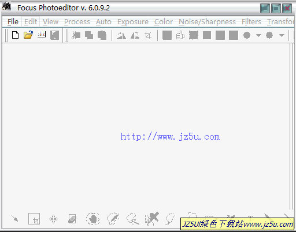Select the crop box tool in bottom toolbar
Image resolution: width=296 pixels, height=232 pixels.
(x=34, y=219)
